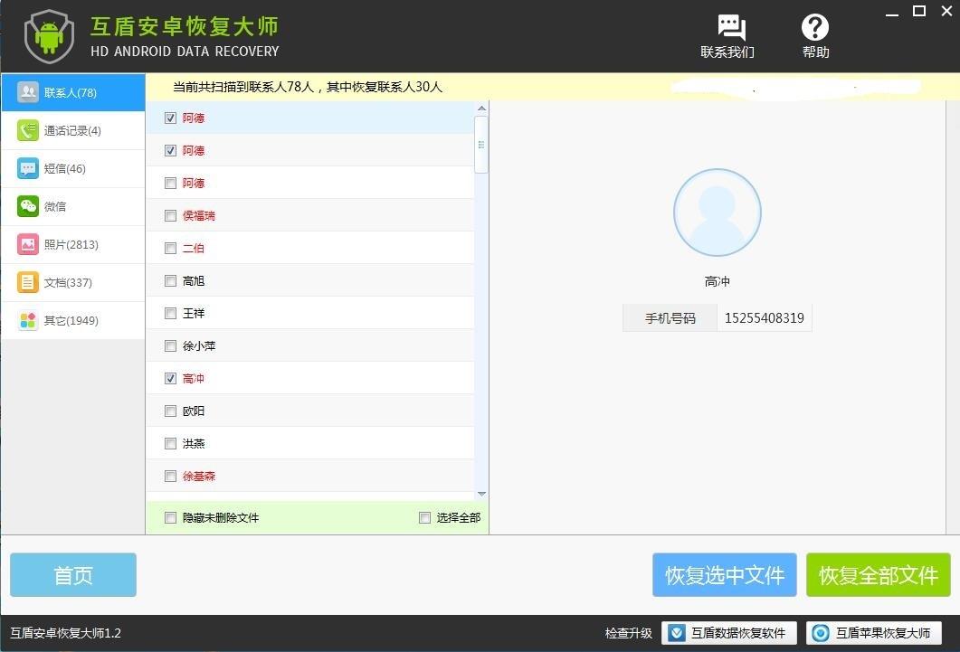The height and width of the screenshot is (652, 960).
Task: Open the 其它 others category icon
Action: coord(28,320)
